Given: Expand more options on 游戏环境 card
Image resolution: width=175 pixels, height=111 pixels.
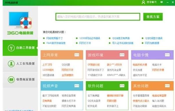Looking at the screenshot, I should tap(122, 55).
